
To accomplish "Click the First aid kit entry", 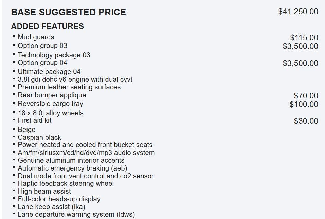I will point(35,120).
